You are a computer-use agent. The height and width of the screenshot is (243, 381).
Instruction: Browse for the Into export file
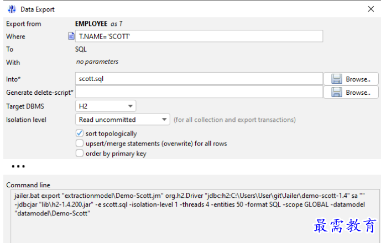coord(354,79)
